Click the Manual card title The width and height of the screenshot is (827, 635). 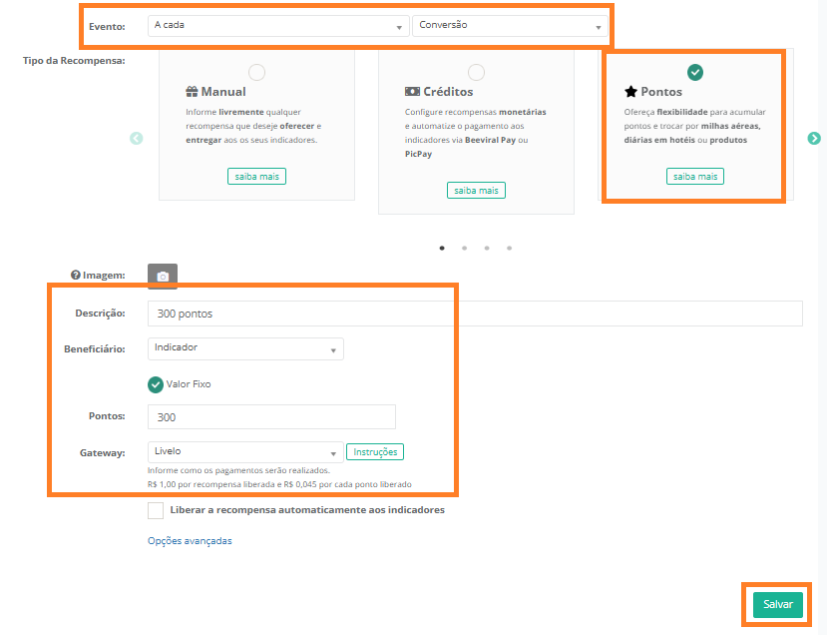pos(223,92)
